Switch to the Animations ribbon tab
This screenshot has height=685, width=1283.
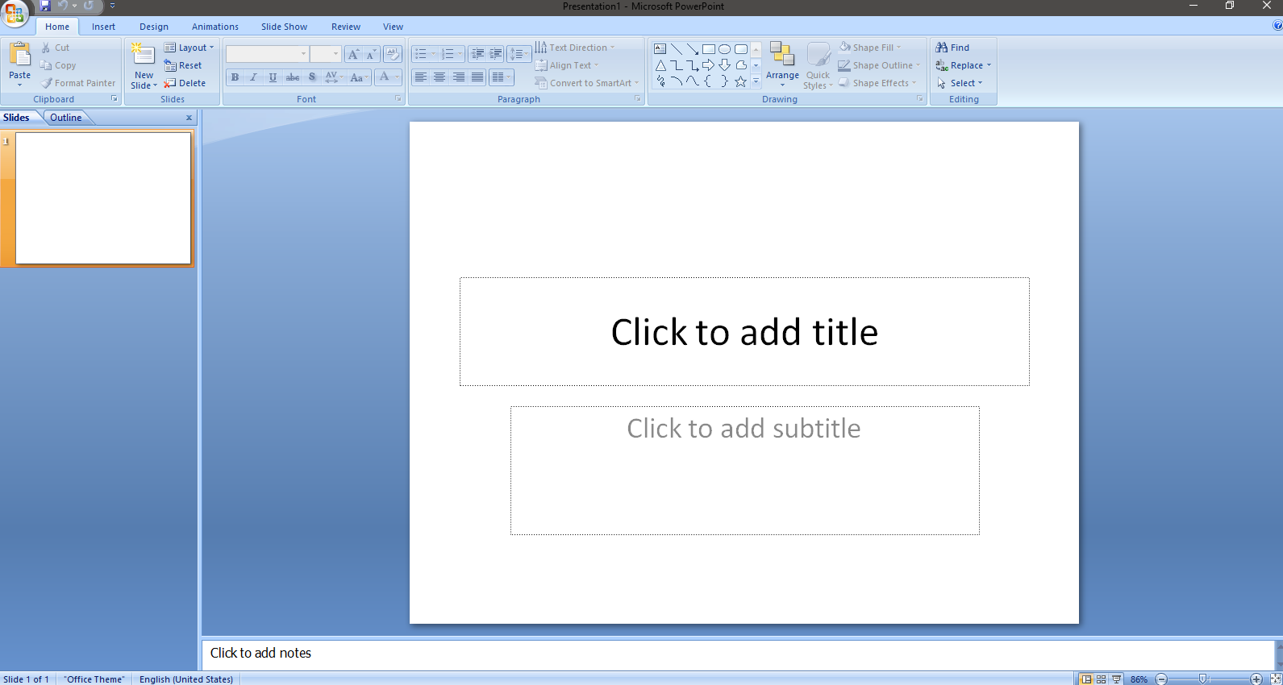tap(215, 27)
